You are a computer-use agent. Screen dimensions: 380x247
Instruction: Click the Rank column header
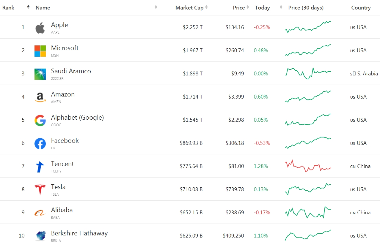(8, 8)
